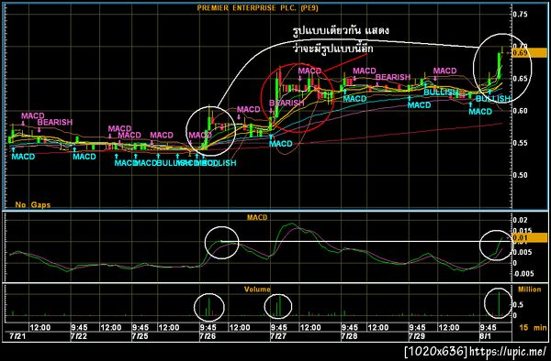Click the tall green price candle on 8/1
551x361 pixels.
pyautogui.click(x=499, y=65)
